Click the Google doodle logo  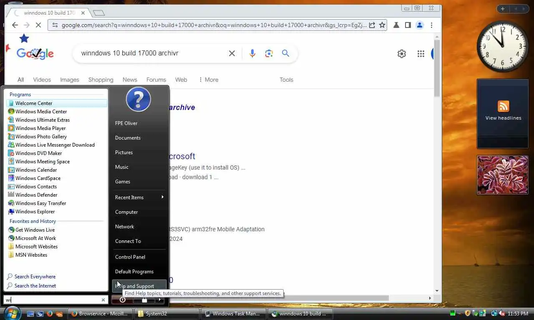pos(35,53)
